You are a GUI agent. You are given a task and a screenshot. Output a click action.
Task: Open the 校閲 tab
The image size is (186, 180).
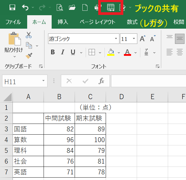[x=179, y=22]
